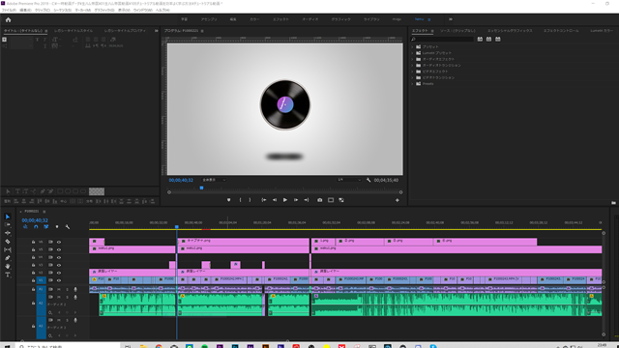Open the シーケンス menu
The width and height of the screenshot is (619, 348).
point(62,11)
